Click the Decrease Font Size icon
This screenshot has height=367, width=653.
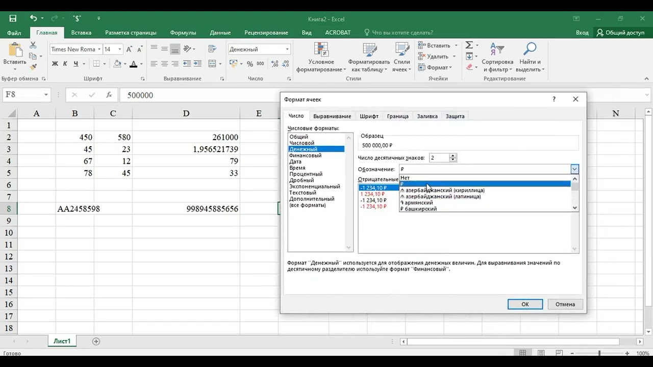click(139, 49)
